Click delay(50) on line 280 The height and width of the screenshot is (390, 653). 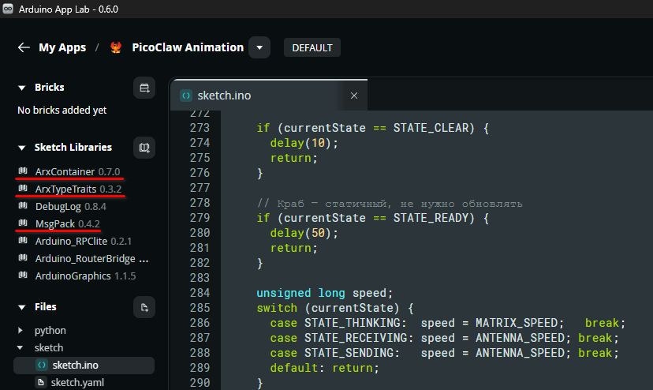pos(300,233)
